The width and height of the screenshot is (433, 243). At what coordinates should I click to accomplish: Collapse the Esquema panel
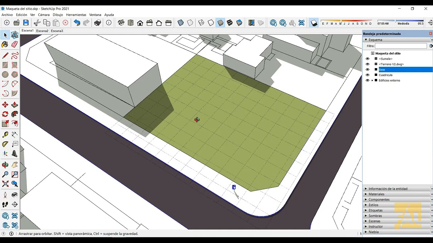pyautogui.click(x=366, y=40)
